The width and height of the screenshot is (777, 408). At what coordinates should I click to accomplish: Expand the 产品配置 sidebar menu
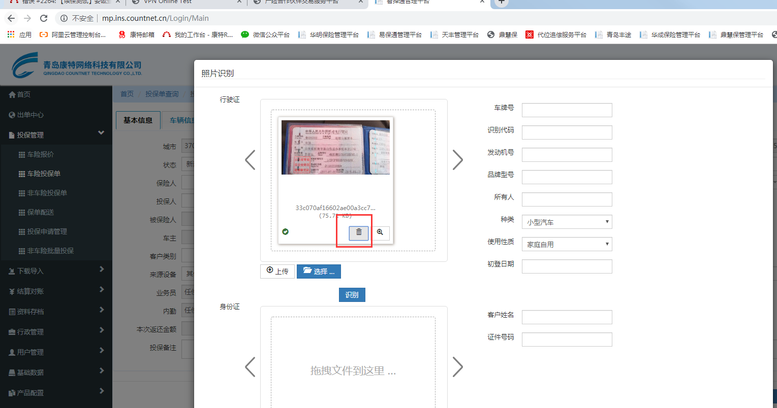56,393
